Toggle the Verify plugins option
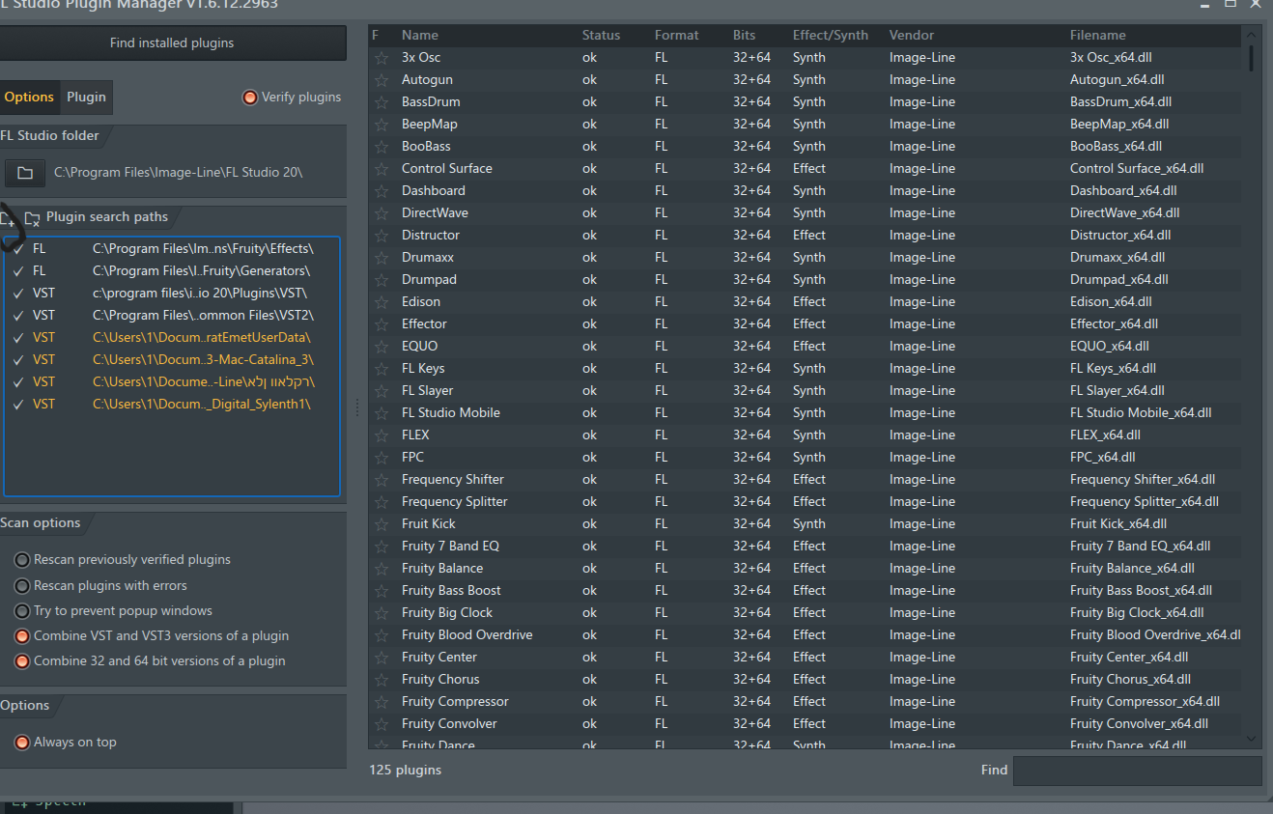Screen dimensions: 1273x814 (249, 98)
